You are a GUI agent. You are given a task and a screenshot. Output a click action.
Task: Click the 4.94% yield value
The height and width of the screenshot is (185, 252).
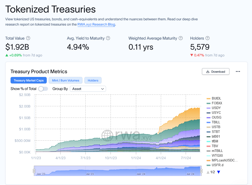point(78,47)
